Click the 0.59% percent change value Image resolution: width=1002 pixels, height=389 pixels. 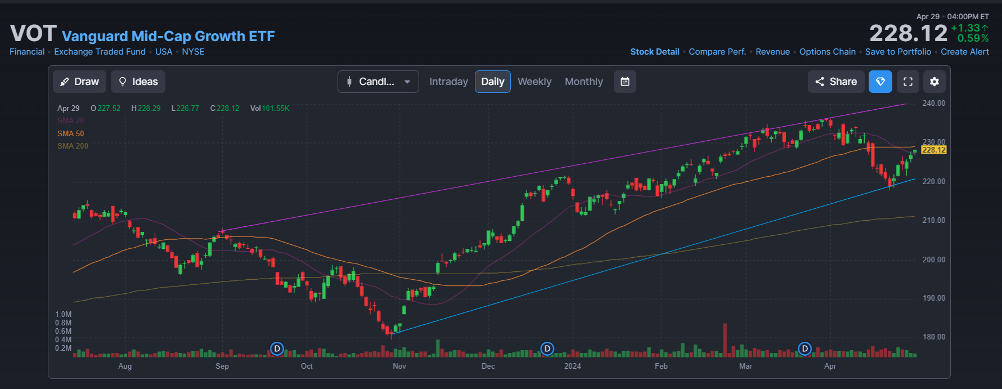(973, 38)
